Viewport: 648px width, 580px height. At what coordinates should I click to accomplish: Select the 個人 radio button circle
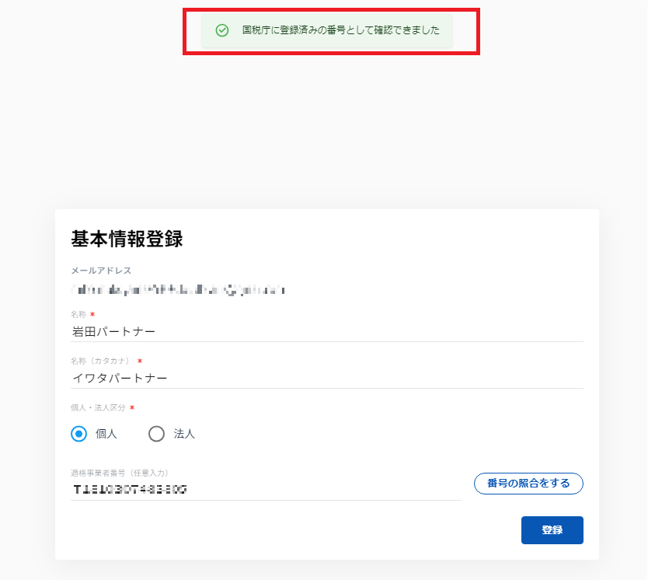[x=78, y=434]
